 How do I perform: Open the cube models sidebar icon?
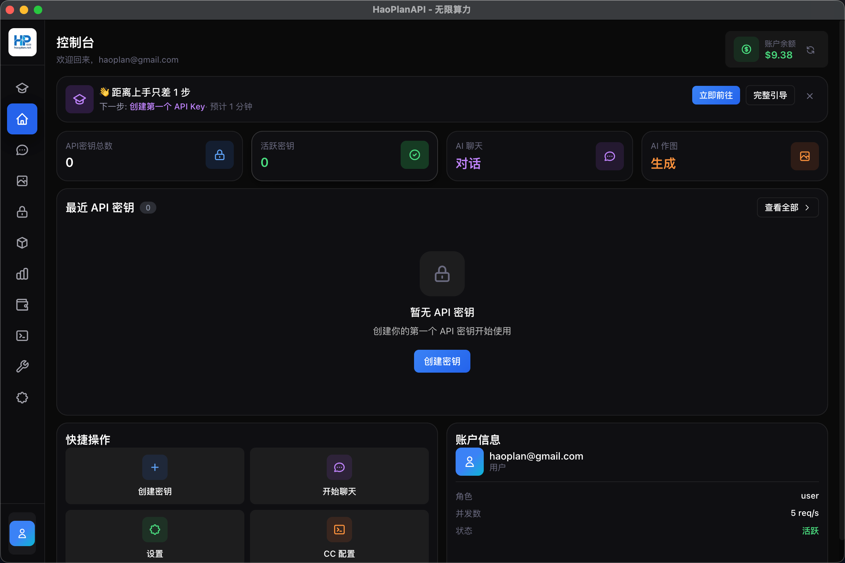[22, 243]
